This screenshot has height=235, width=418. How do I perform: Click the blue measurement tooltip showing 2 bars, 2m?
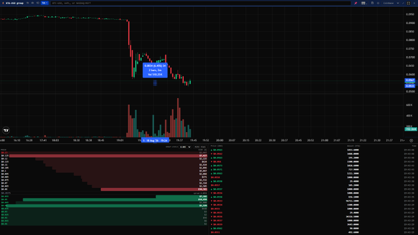pos(155,71)
